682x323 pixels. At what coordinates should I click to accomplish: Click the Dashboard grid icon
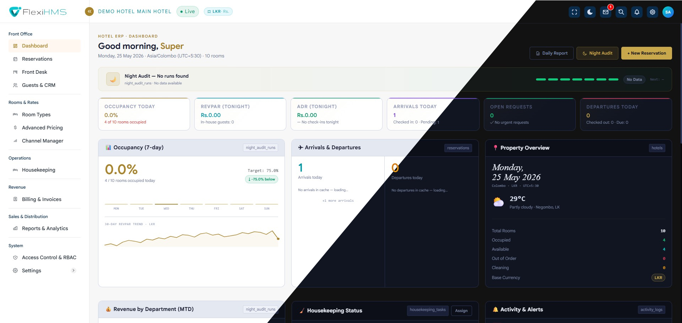(x=15, y=46)
